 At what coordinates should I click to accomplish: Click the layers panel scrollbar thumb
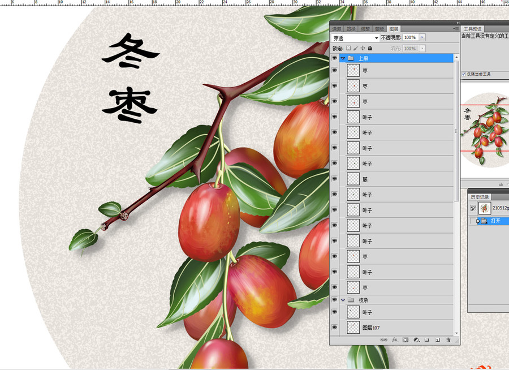tap(457, 131)
